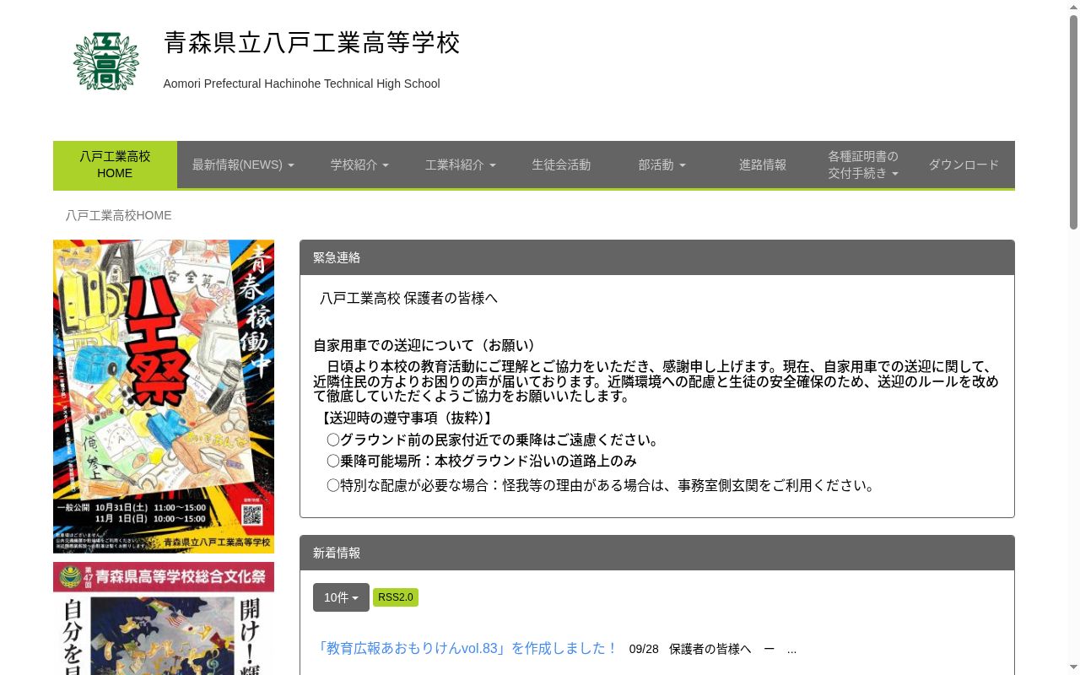This screenshot has width=1080, height=675.
Task: Open the ダウンロード menu item
Action: pyautogui.click(x=964, y=165)
